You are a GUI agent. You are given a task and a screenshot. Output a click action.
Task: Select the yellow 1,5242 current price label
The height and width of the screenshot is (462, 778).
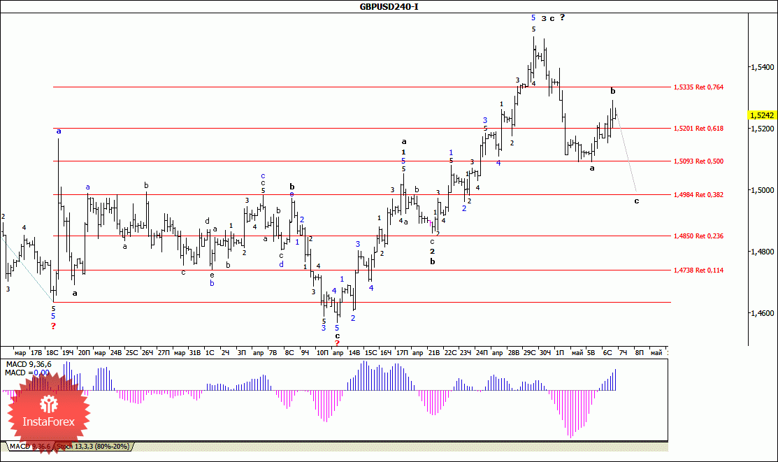762,115
